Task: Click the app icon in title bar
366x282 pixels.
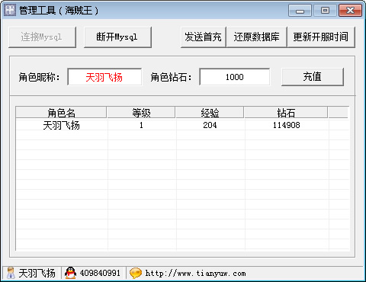Action: click(10, 10)
